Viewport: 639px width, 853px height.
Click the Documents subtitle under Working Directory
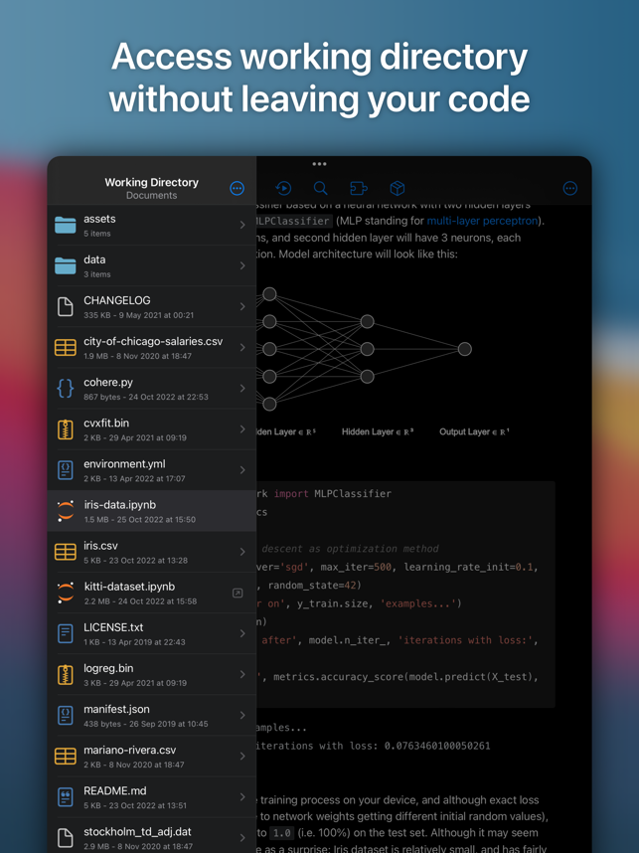pos(152,195)
